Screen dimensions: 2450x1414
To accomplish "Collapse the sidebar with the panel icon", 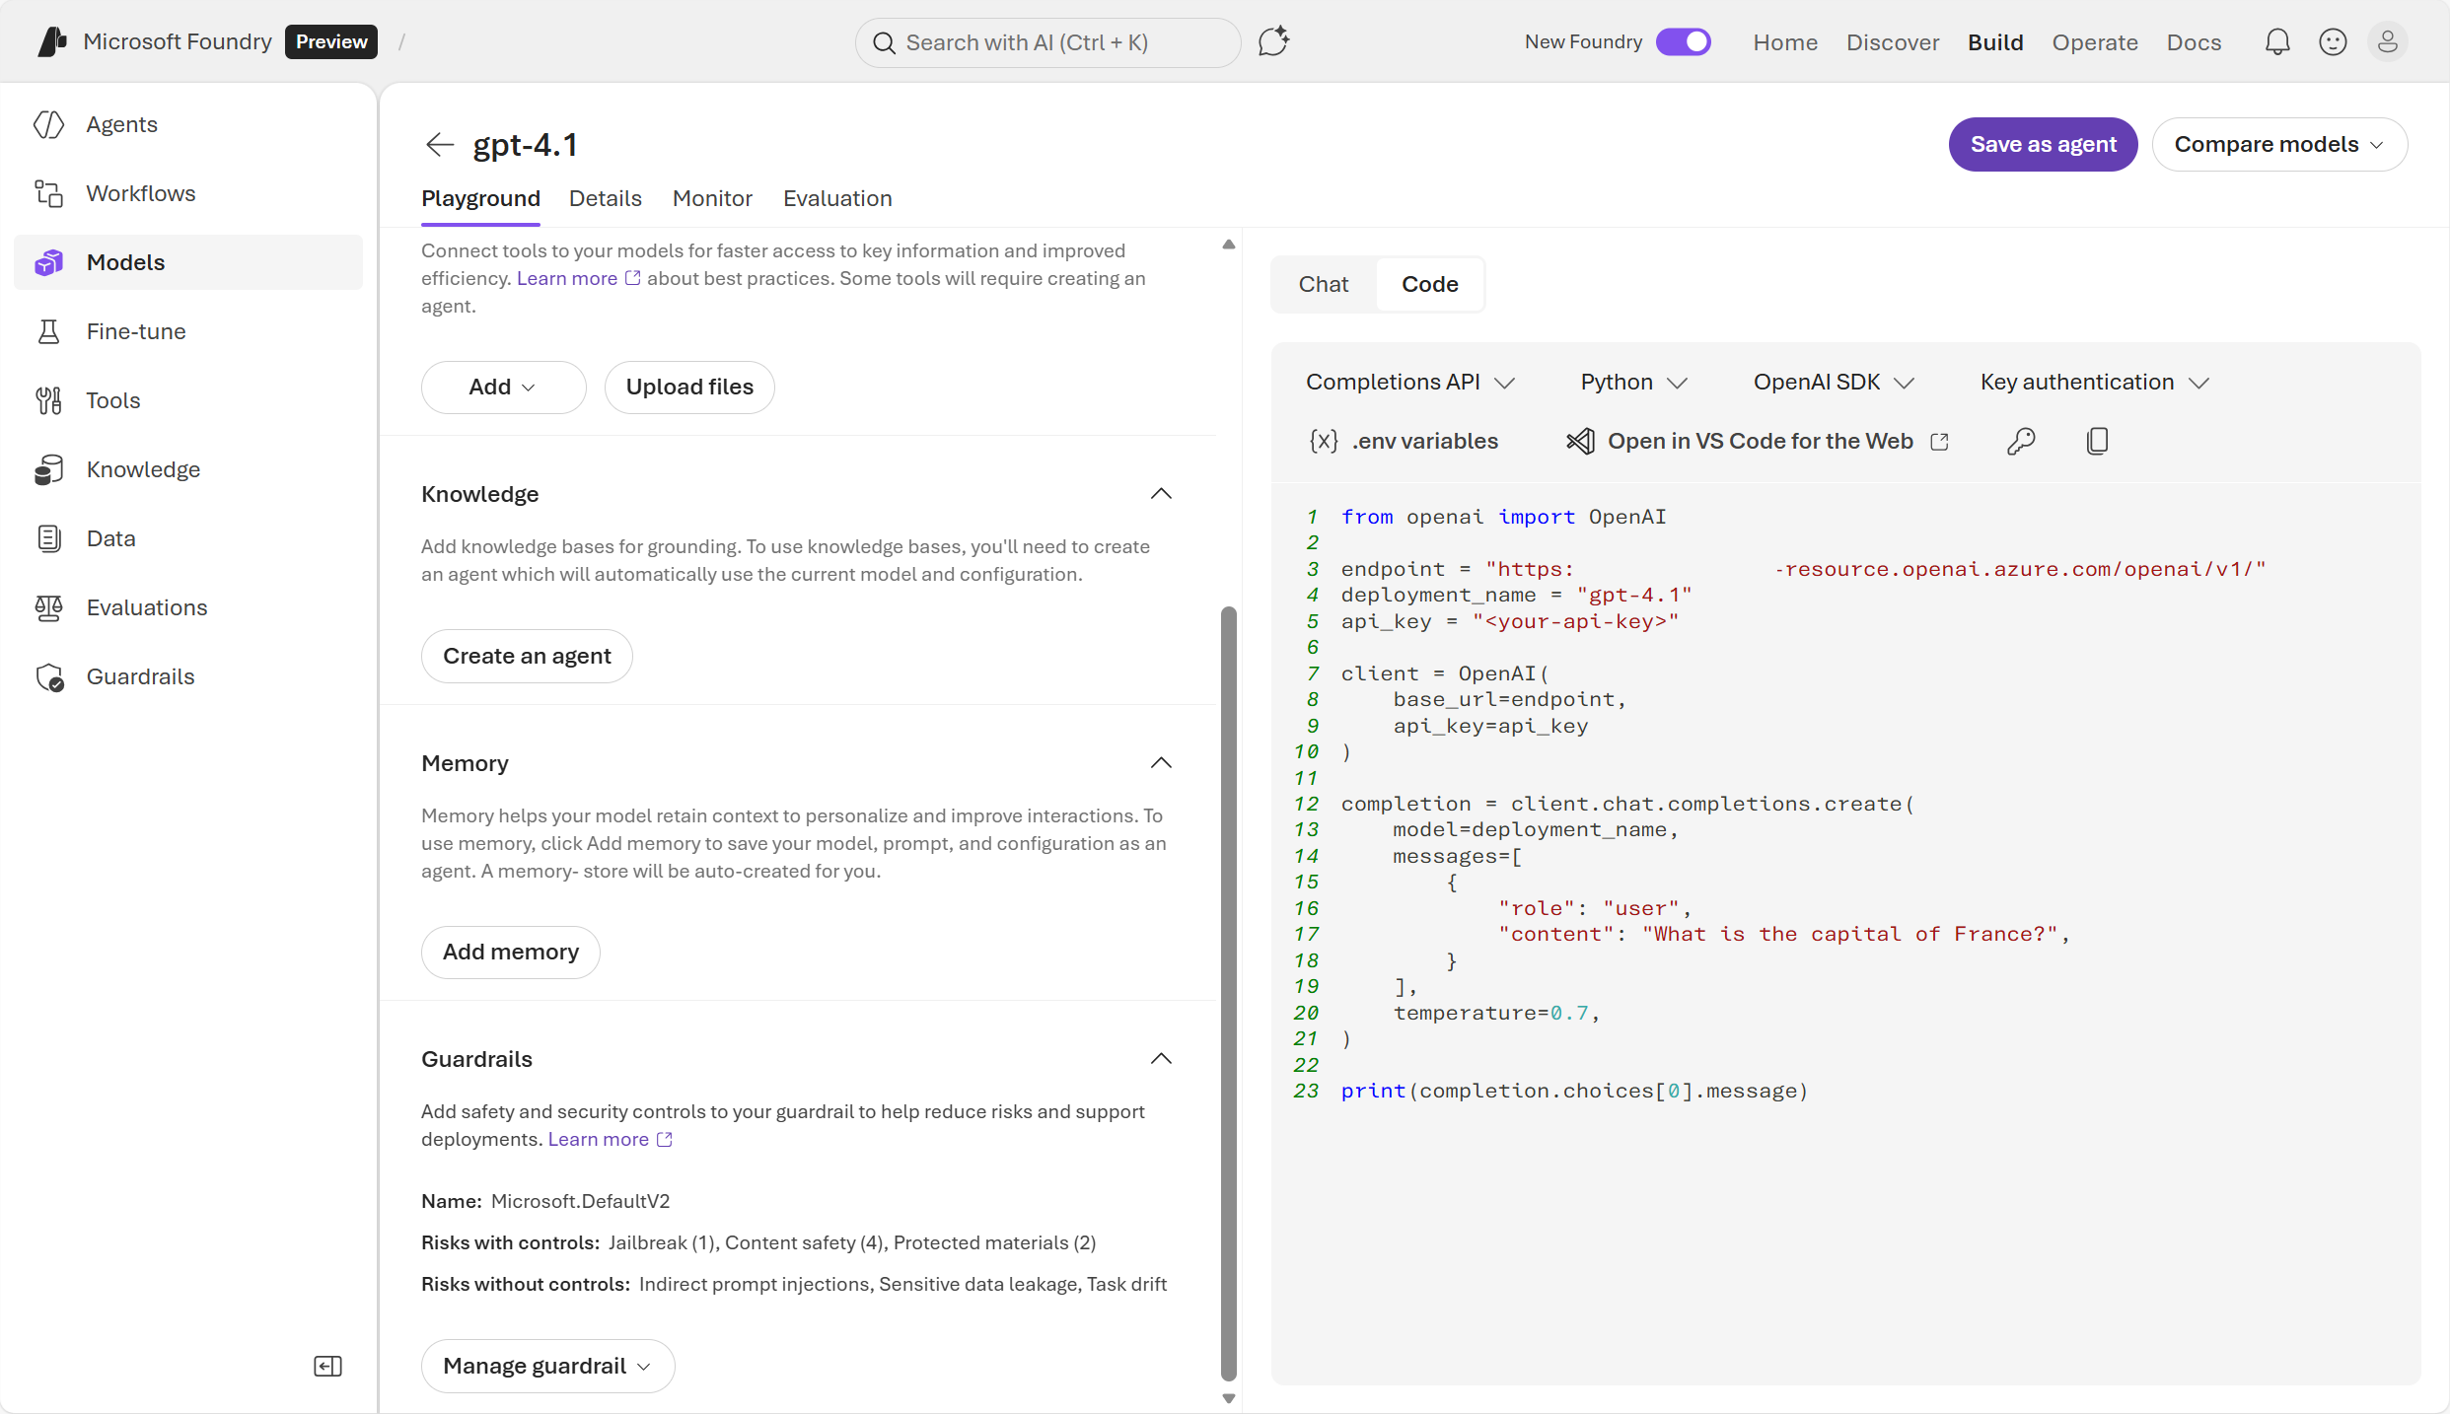I will pyautogui.click(x=327, y=1366).
